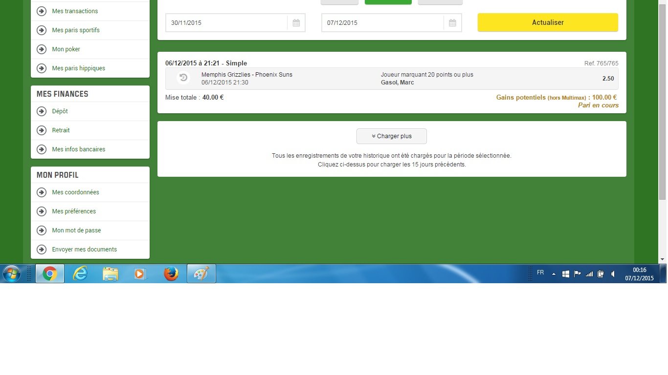This screenshot has height=375, width=668.
Task: Click Mise totale 40.00 € text
Action: (194, 97)
